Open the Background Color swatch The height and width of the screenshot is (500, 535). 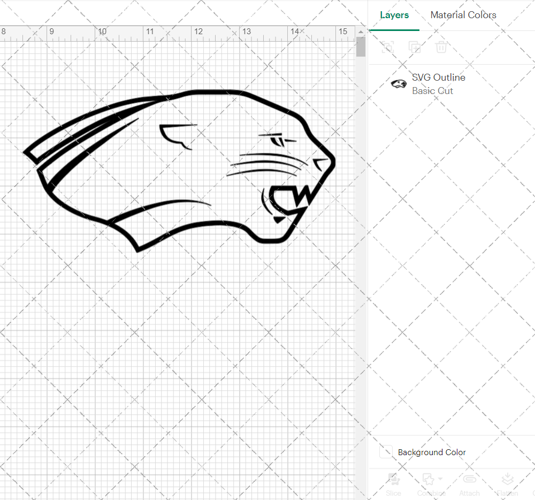[386, 451]
